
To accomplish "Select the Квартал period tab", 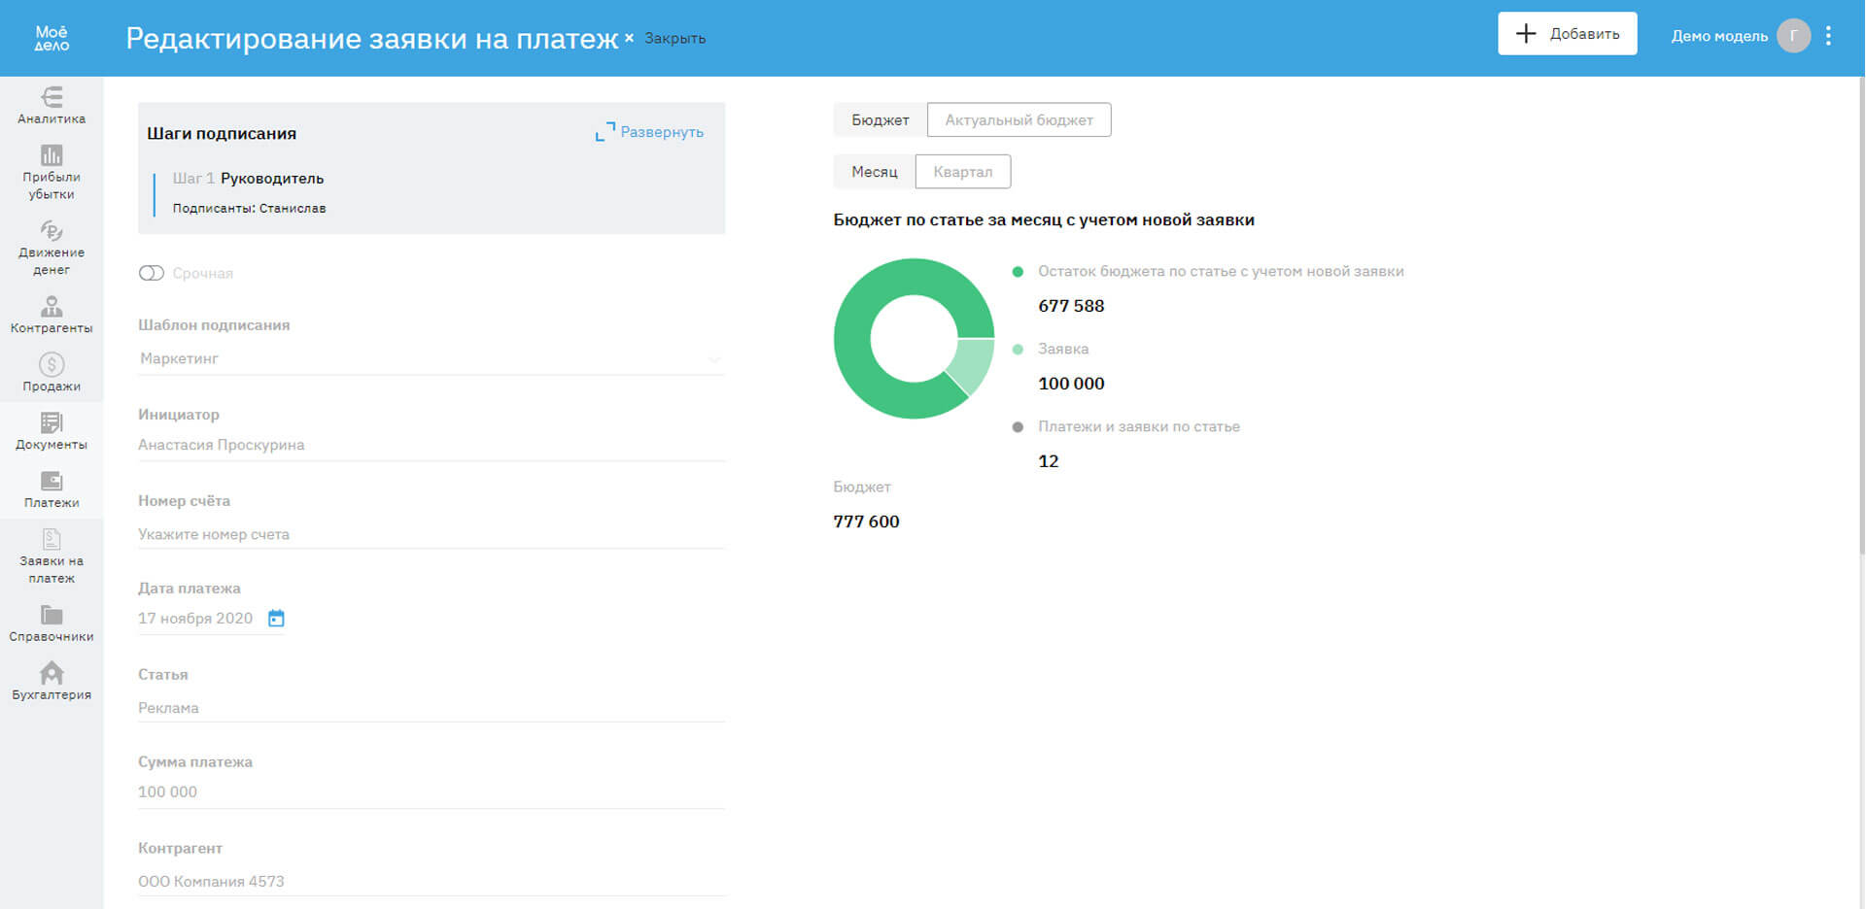I will pos(962,172).
